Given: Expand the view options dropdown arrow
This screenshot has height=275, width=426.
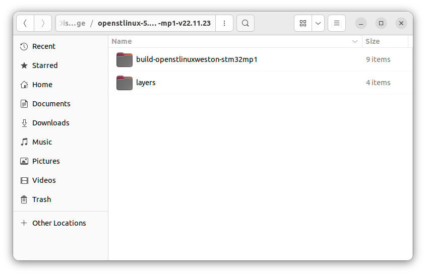Looking at the screenshot, I should pos(318,23).
